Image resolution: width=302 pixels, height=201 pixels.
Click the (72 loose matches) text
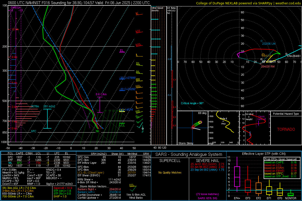(x=207, y=194)
